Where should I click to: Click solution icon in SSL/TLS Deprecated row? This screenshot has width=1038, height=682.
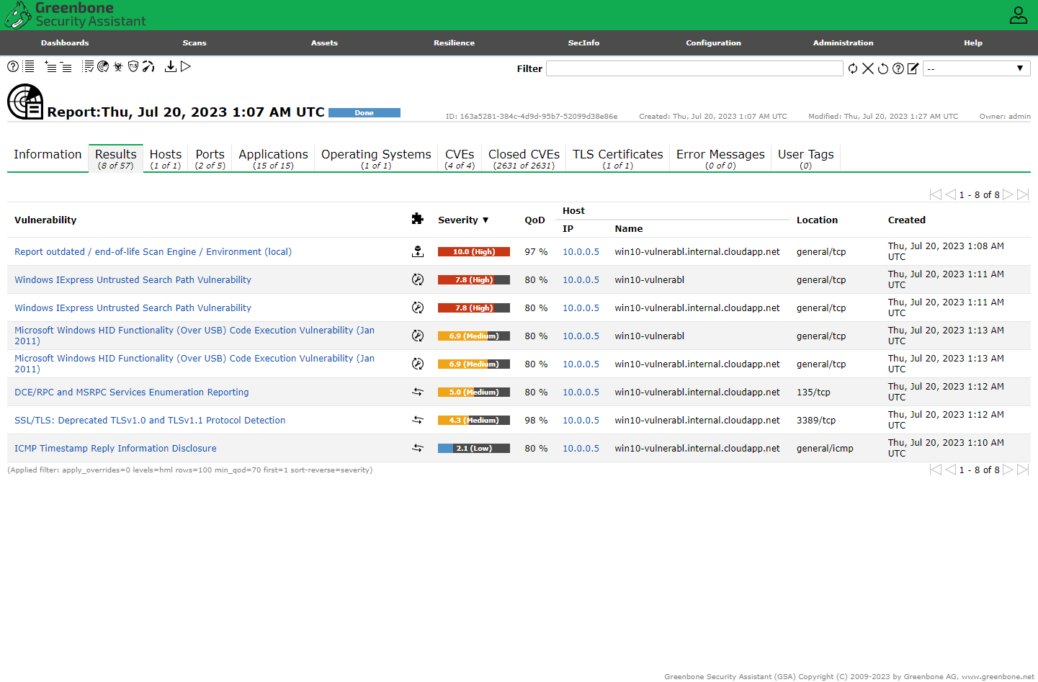tap(418, 420)
